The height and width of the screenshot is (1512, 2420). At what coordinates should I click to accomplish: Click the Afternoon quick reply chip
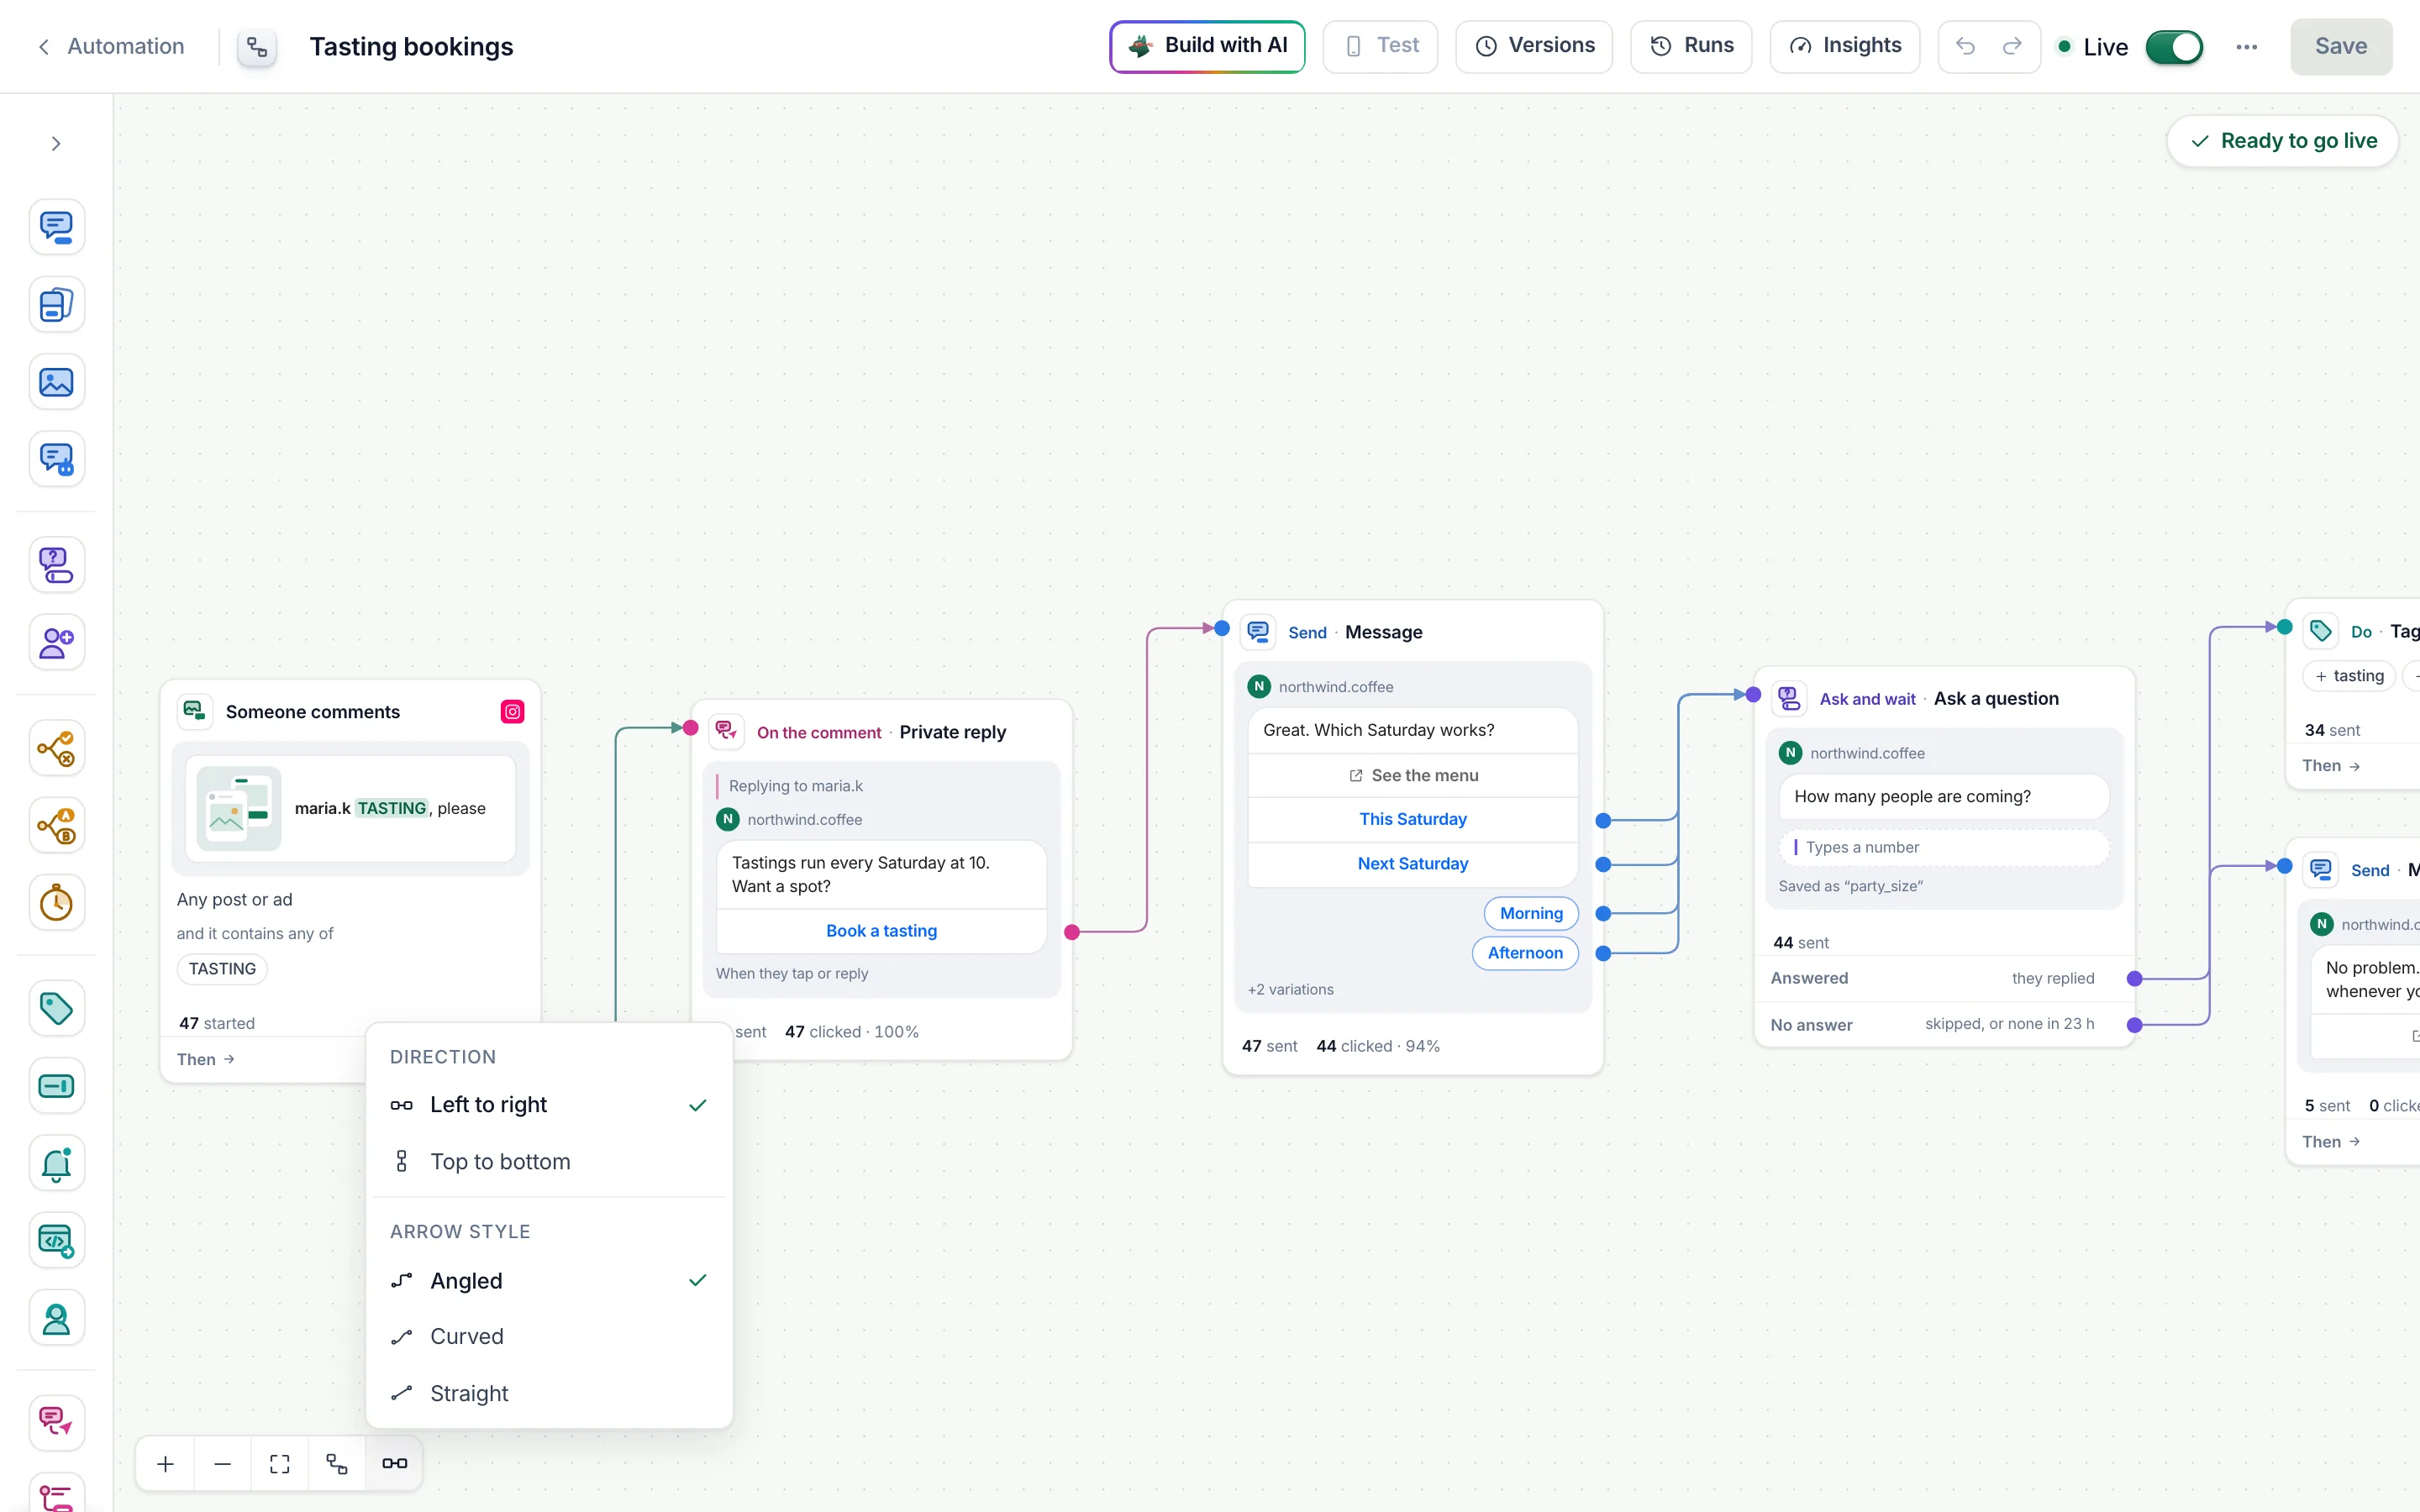1525,953
